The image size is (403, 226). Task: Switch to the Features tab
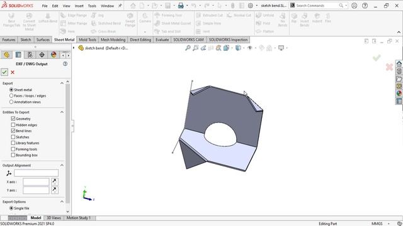9,40
